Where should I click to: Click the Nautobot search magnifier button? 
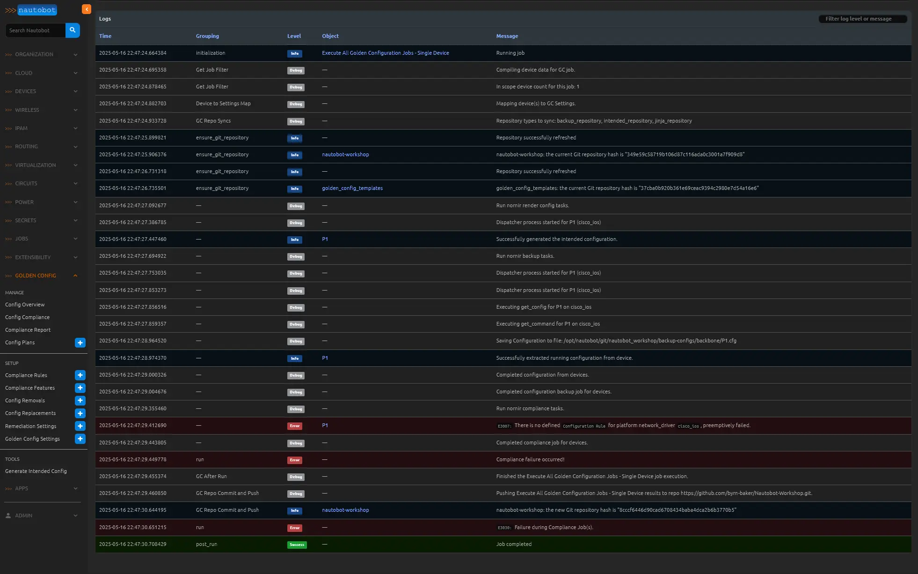point(73,30)
